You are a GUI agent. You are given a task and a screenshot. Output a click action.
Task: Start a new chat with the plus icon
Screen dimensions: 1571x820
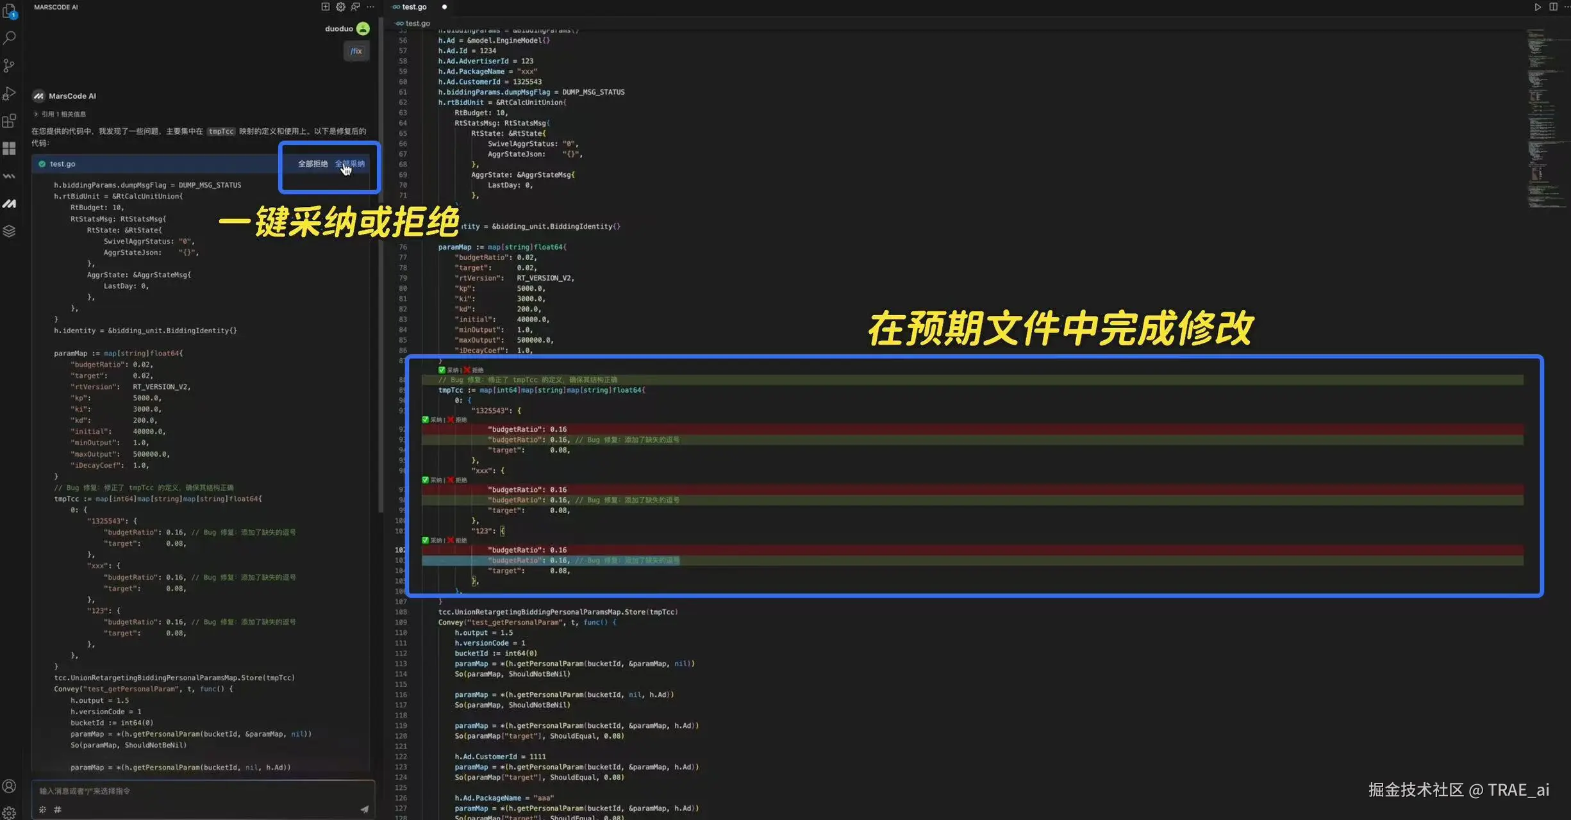326,6
